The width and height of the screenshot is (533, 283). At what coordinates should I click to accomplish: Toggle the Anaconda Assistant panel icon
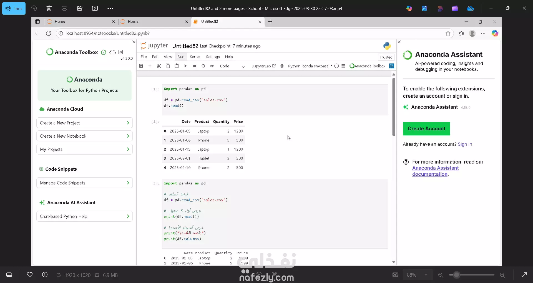[392, 66]
